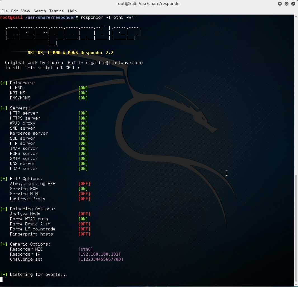This screenshot has height=287, width=298.
Task: Click the 'Listening for events...' line
Action: tap(39, 274)
